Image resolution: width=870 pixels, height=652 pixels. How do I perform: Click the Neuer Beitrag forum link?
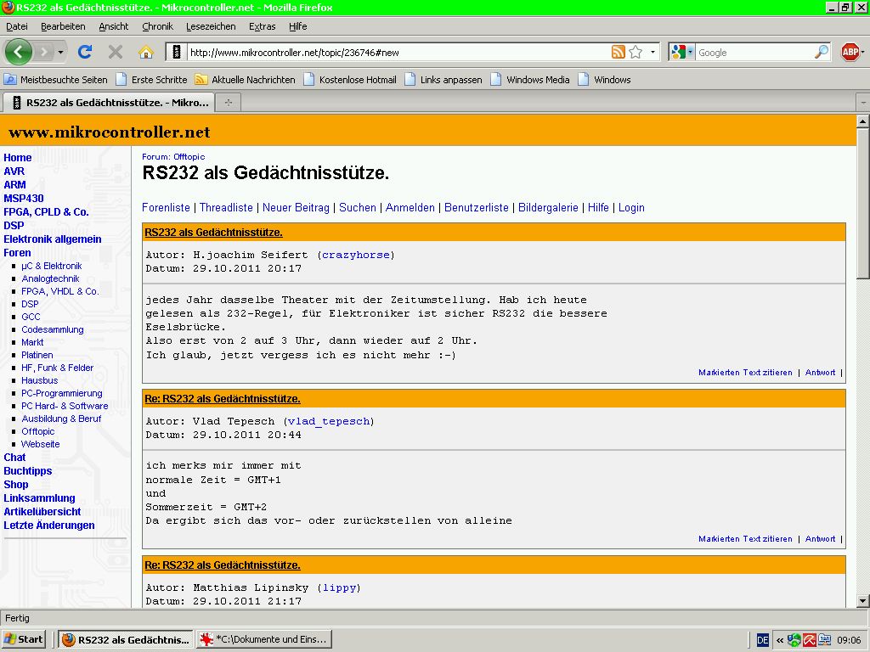[296, 207]
